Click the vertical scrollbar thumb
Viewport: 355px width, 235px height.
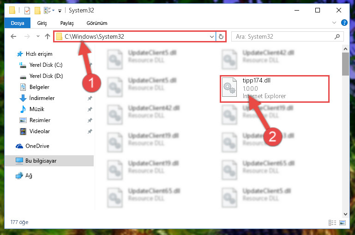(x=345, y=64)
